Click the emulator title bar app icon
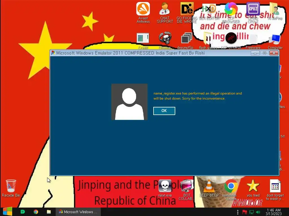The height and width of the screenshot is (216, 289). pyautogui.click(x=53, y=53)
